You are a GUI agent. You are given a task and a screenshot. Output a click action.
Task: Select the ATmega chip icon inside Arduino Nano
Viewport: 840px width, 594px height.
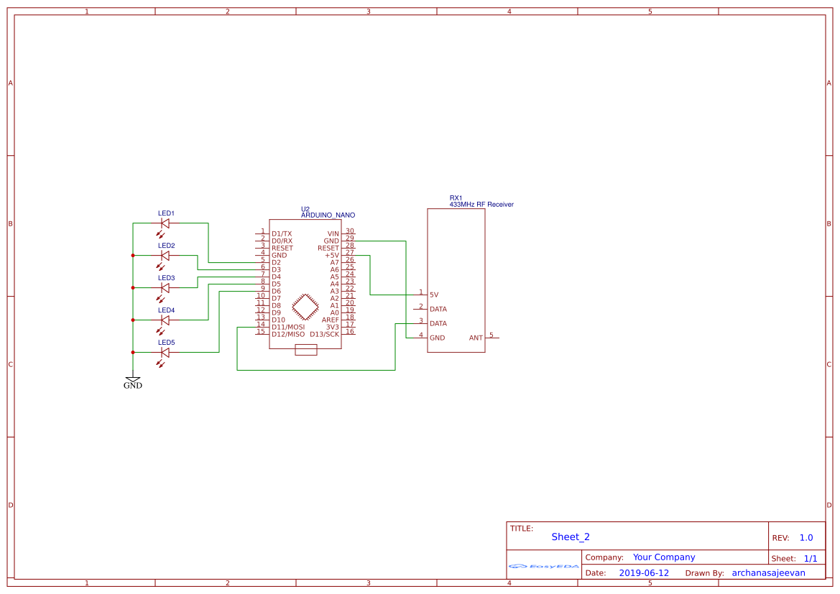click(305, 307)
